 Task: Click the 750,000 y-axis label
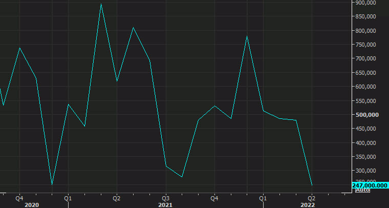[x=365, y=45]
